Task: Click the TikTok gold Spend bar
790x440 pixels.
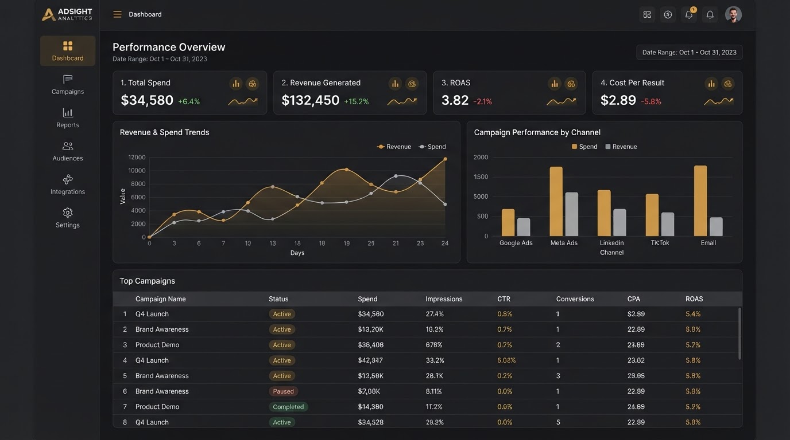Action: (x=652, y=215)
